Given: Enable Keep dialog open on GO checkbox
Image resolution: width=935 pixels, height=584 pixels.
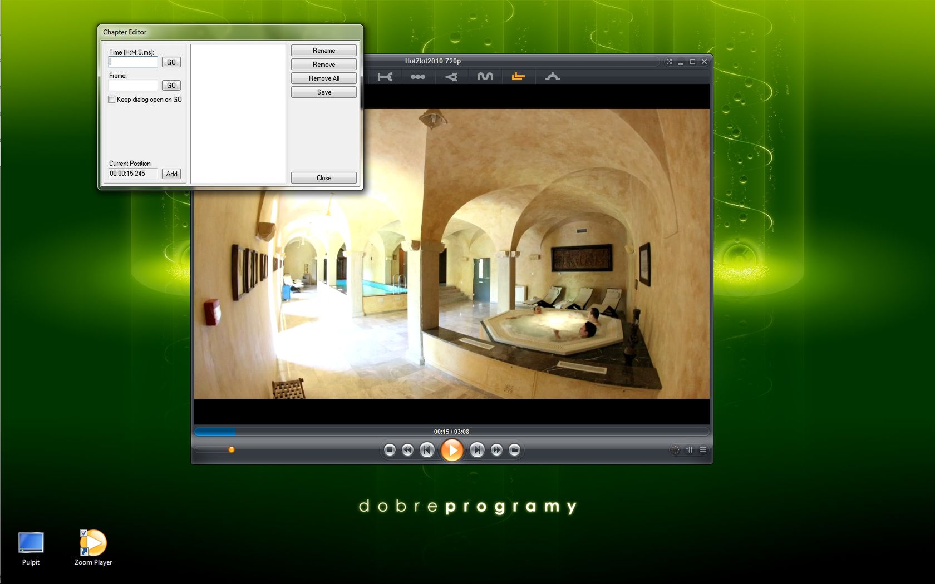Looking at the screenshot, I should [x=112, y=100].
